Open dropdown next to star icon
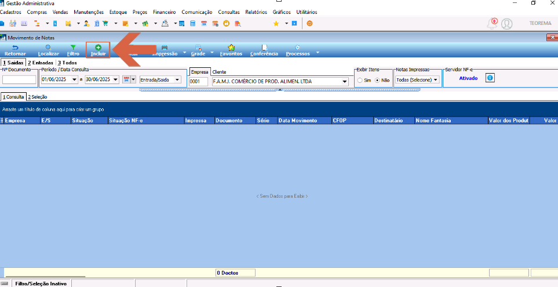 [286, 24]
